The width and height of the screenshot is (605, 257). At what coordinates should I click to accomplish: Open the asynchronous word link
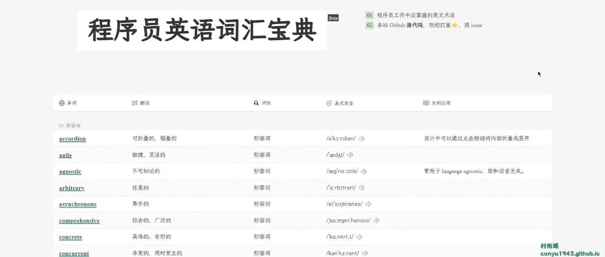click(x=78, y=204)
